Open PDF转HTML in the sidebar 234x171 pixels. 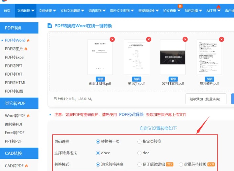coord(16,83)
